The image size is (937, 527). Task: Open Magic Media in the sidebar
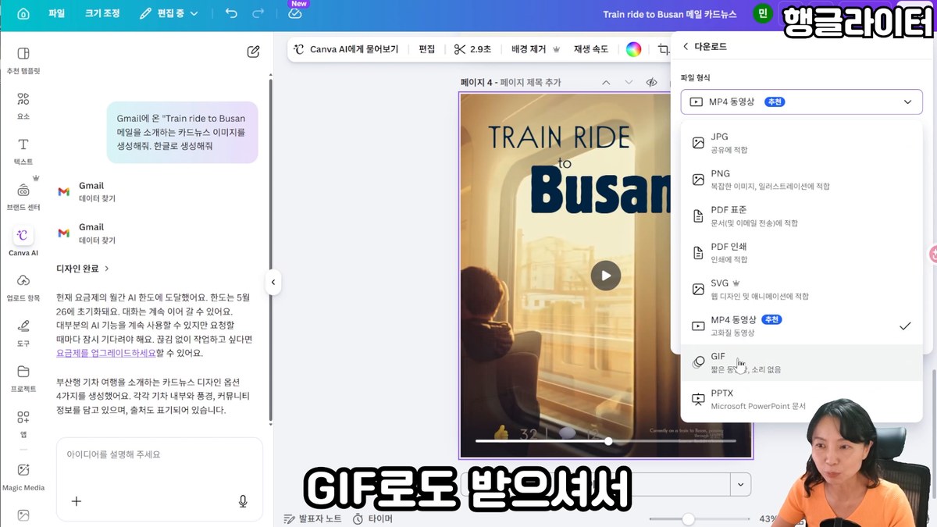pyautogui.click(x=23, y=476)
